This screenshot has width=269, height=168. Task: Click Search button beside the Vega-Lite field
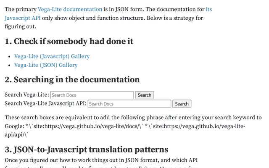pyautogui.click(x=145, y=95)
